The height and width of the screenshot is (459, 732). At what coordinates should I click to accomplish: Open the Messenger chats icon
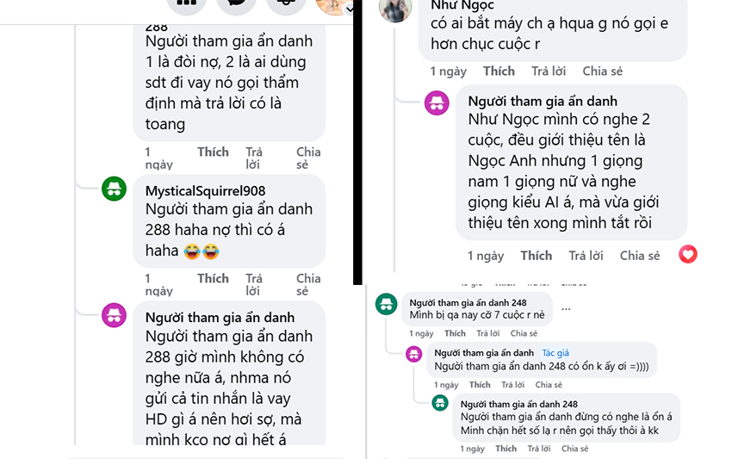pos(236,4)
